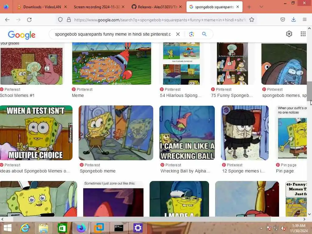Open the 'When your outfit's' Pin page image

pos(291,133)
